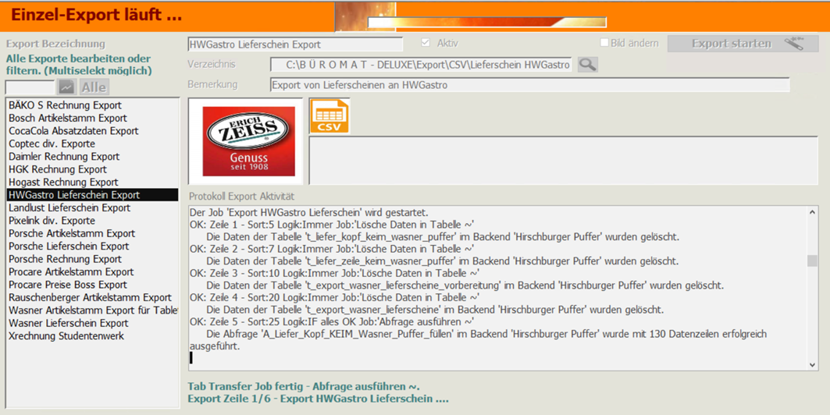
Task: Toggle the Aktiv checkbox
Action: (x=426, y=43)
